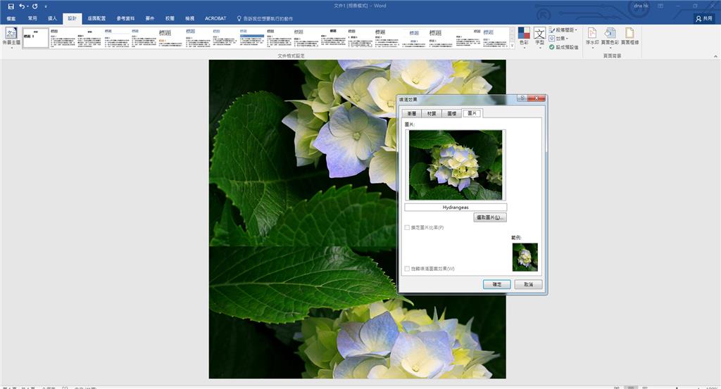Choose the first document style thumbnail
Image resolution: width=721 pixels, height=389 pixels.
click(35, 38)
